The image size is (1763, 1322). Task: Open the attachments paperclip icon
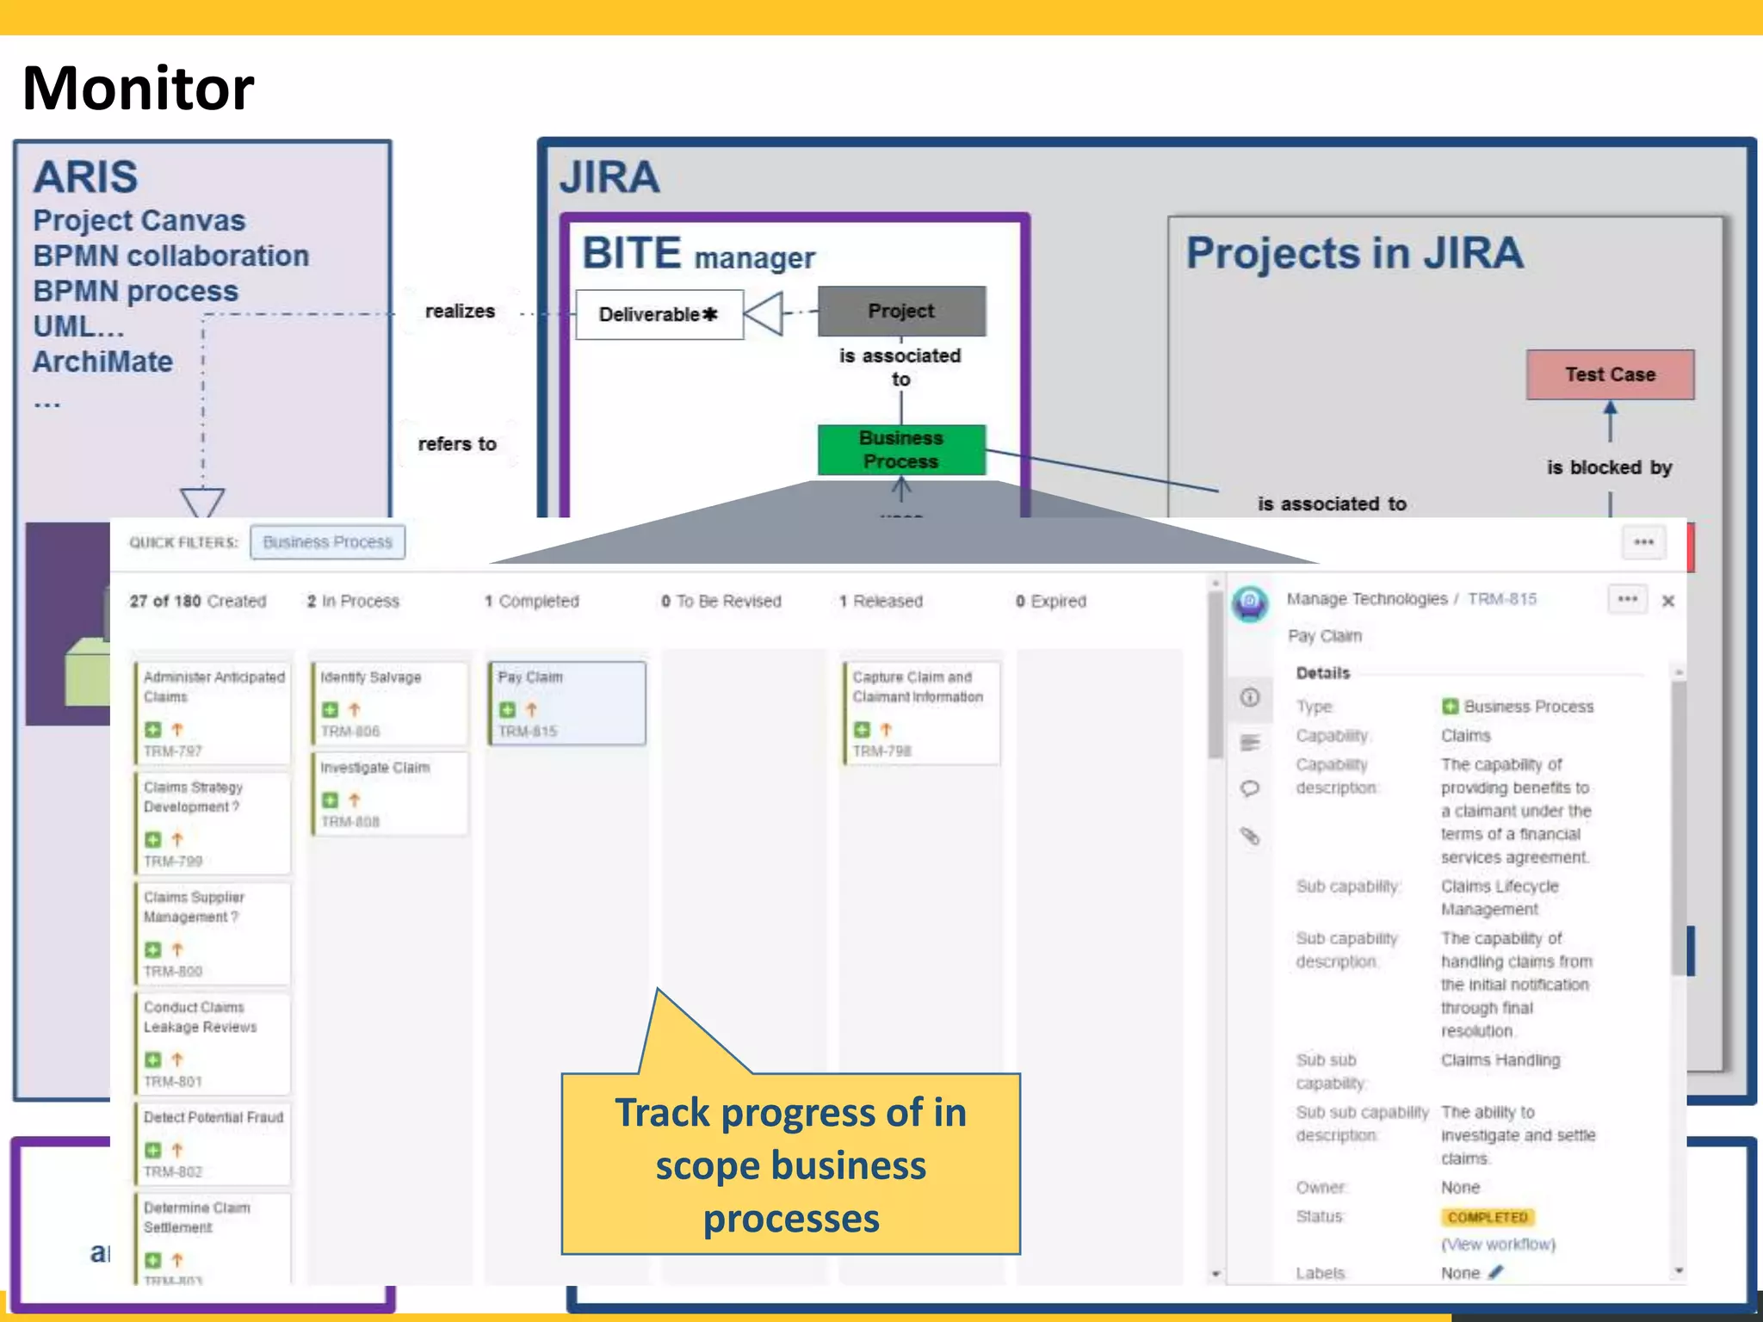click(x=1250, y=835)
